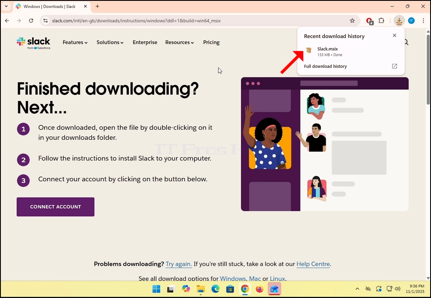Reload the page with refresh icon
This screenshot has height=298, width=431.
pyautogui.click(x=31, y=21)
